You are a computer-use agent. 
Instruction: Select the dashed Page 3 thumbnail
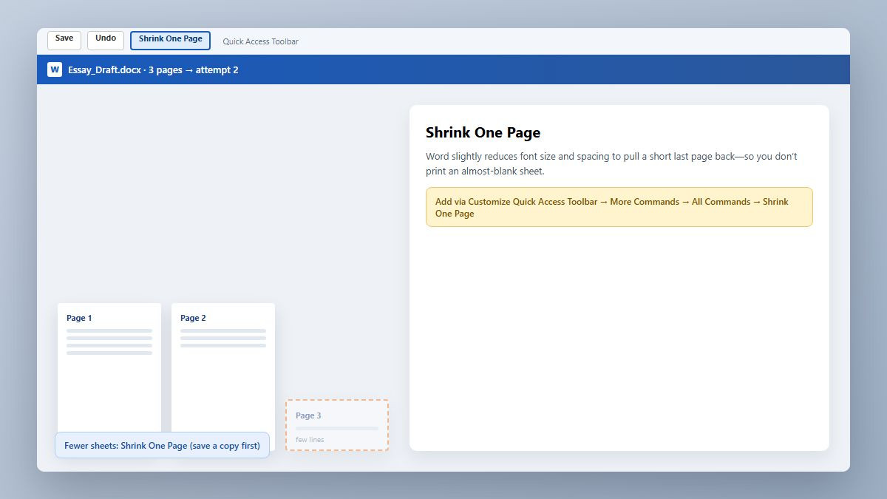coord(337,425)
